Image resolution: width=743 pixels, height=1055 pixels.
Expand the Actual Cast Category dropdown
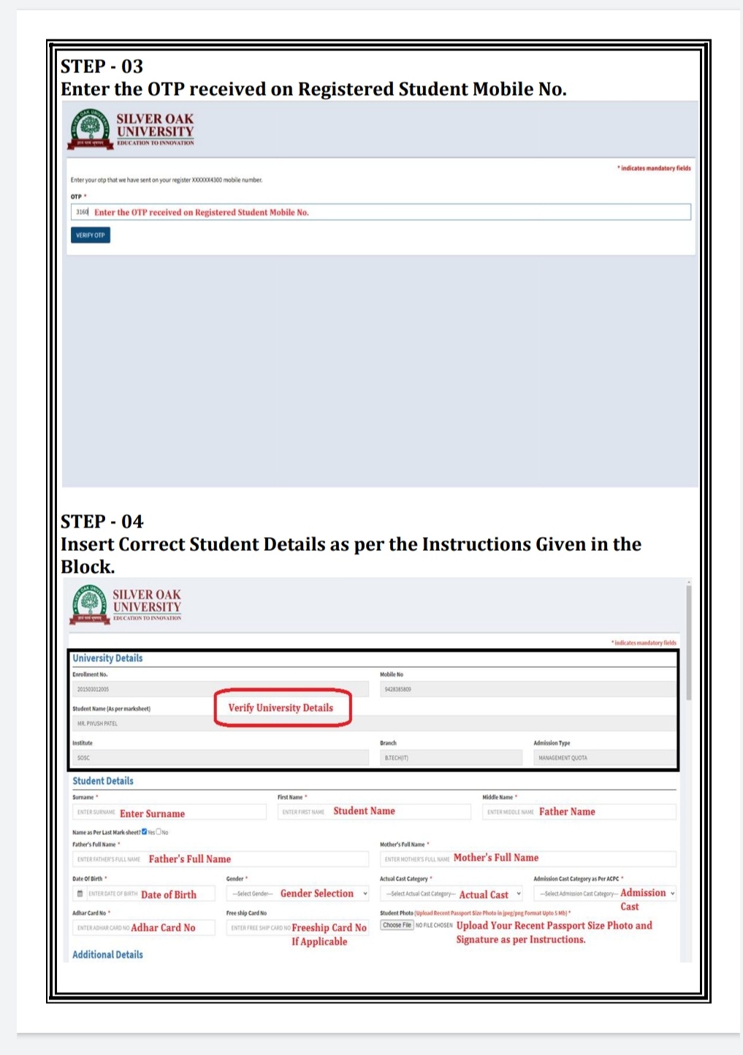tap(451, 894)
